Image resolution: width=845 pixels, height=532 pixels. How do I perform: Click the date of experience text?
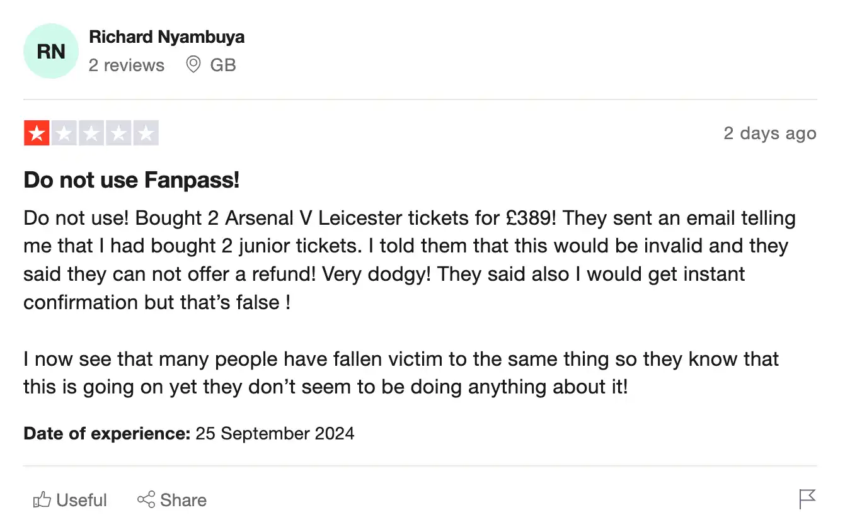[x=188, y=433]
